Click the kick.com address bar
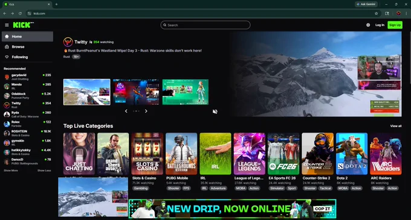 tap(203, 13)
